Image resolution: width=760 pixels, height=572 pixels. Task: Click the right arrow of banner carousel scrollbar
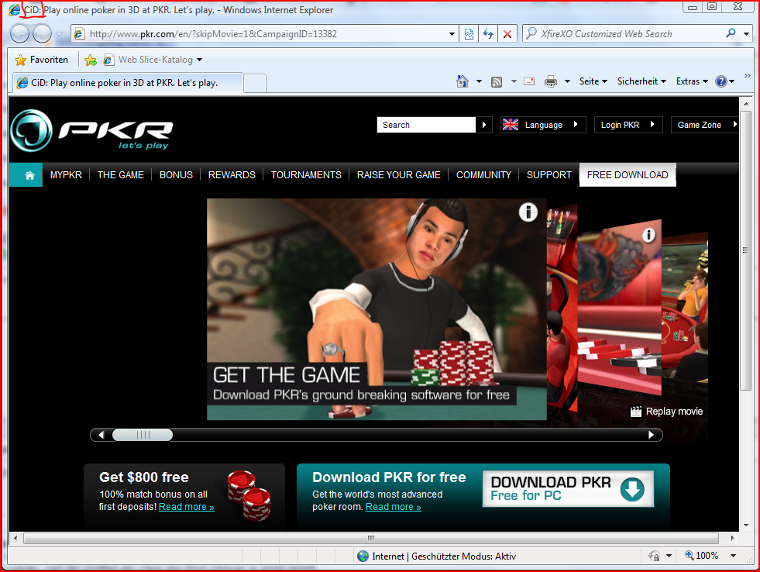[652, 435]
